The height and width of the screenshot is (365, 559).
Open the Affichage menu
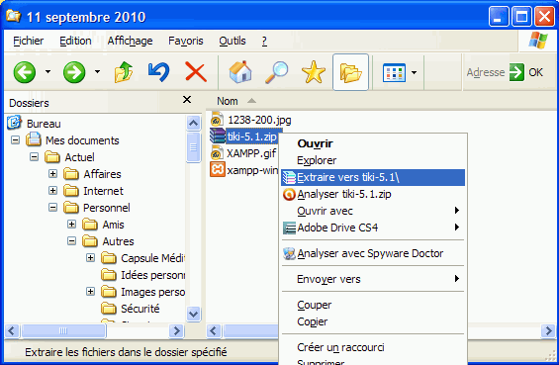coord(131,41)
